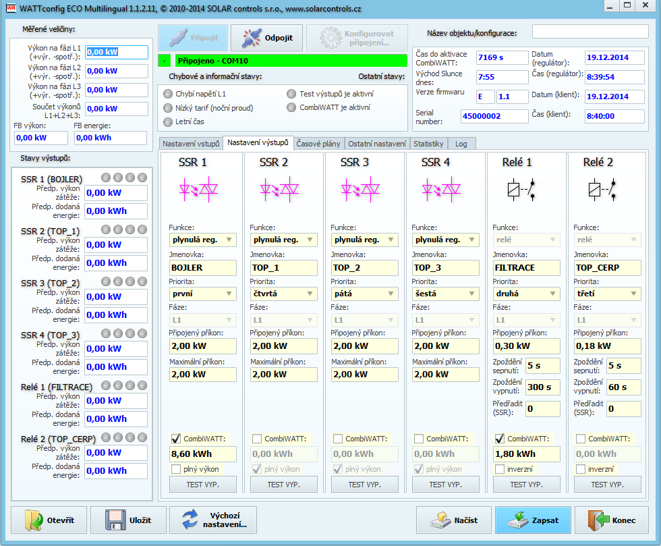Click the Test výstupů je aktivní indicator
Screen dimensions: 661x546
291,94
